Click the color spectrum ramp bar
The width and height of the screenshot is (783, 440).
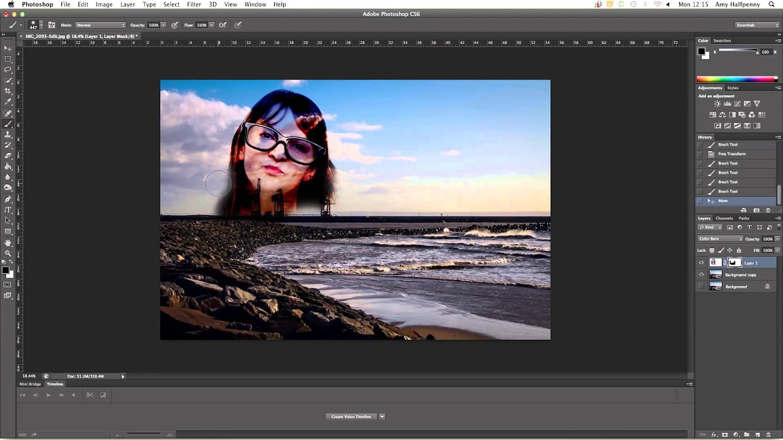pos(737,79)
